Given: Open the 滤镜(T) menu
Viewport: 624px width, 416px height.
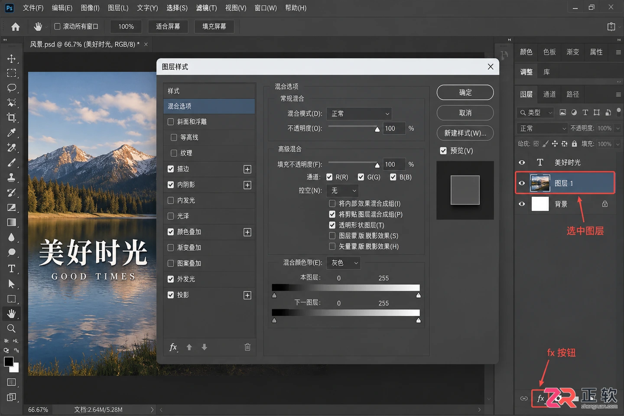Looking at the screenshot, I should coord(206,8).
